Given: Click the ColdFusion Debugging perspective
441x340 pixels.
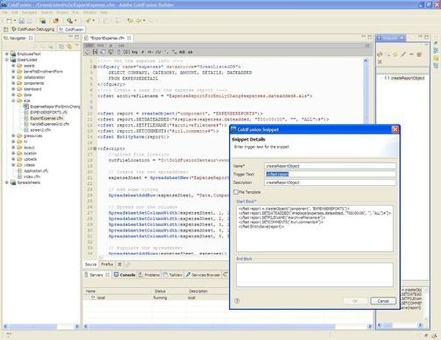Looking at the screenshot, I should [33, 29].
